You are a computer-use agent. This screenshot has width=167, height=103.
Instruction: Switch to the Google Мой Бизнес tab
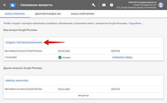click(x=83, y=14)
